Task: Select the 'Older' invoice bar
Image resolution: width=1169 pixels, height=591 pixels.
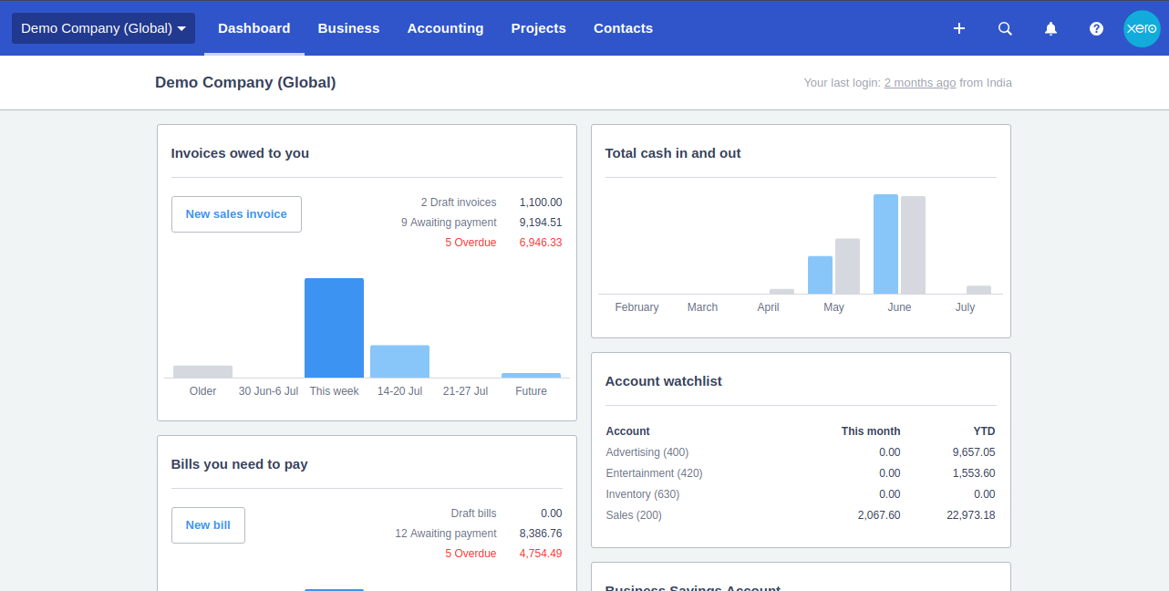Action: [x=202, y=371]
